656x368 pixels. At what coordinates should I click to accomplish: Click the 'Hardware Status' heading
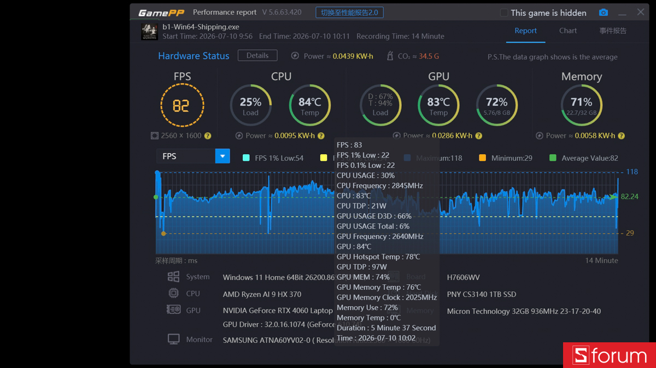tap(194, 56)
